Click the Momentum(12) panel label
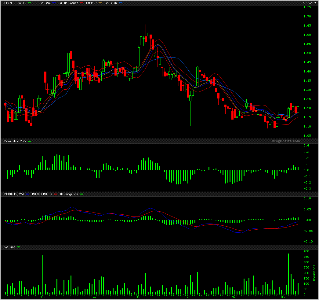Image resolution: width=319 pixels, height=300 pixels. pos(15,141)
